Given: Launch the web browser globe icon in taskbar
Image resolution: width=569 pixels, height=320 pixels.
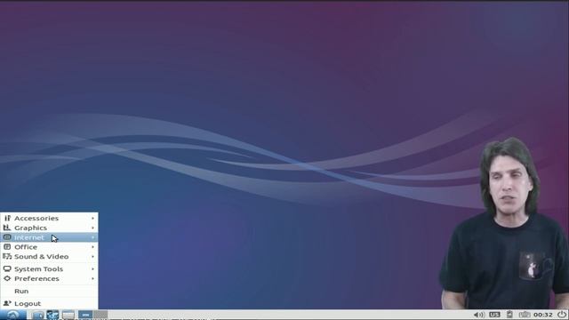Looking at the screenshot, I should (x=52, y=315).
